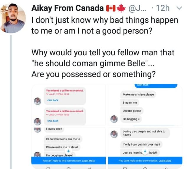The height and width of the screenshot is (169, 189).
Task: Click the 12h tweet timestamp
Action: tap(163, 9)
